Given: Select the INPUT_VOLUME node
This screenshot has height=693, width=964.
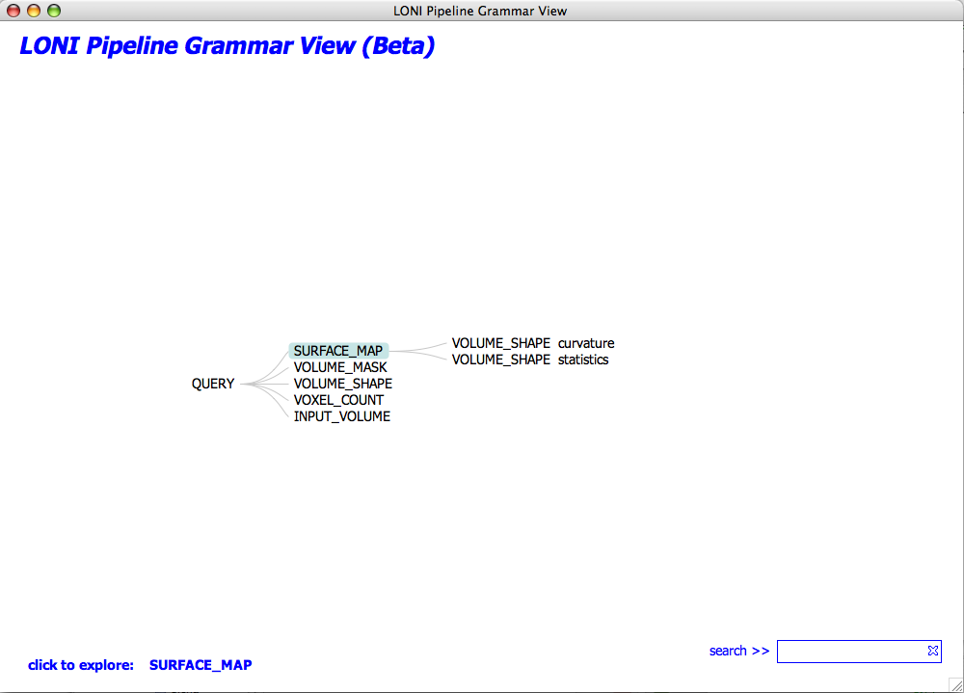Looking at the screenshot, I should coord(342,417).
